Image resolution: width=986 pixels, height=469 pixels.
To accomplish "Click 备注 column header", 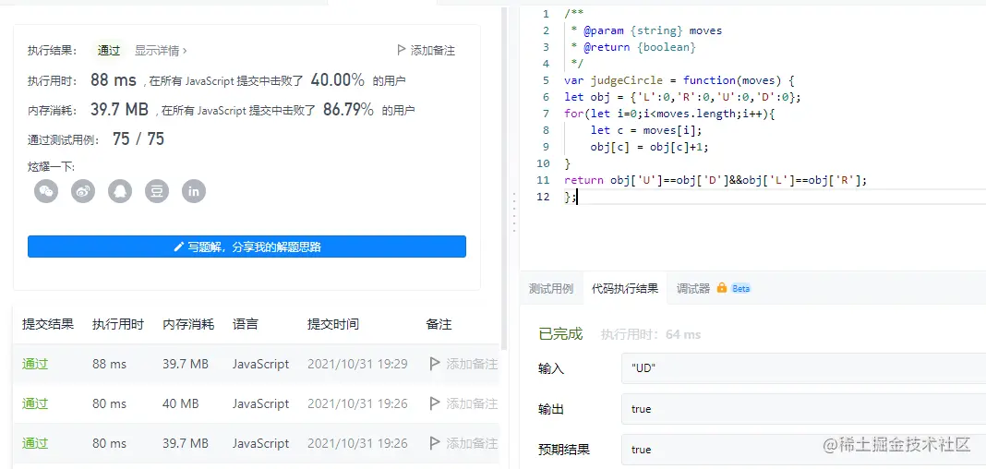I will [439, 324].
